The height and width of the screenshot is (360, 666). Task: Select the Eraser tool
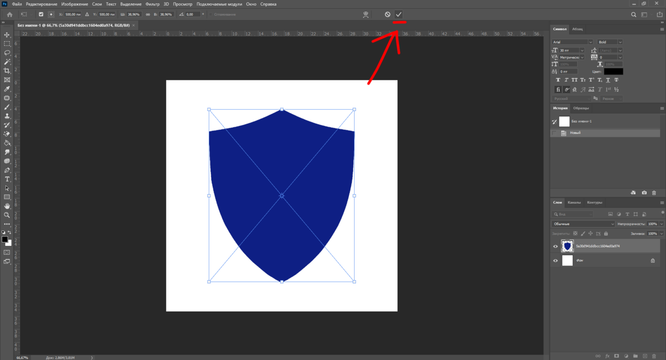click(7, 134)
